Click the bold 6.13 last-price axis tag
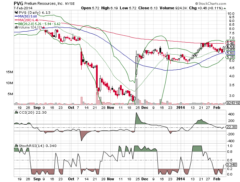This screenshot has width=240, height=182. 230,47
